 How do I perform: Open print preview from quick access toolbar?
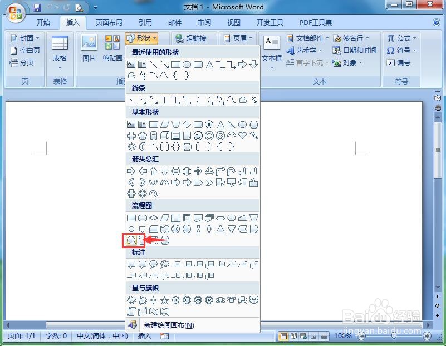coord(79,8)
